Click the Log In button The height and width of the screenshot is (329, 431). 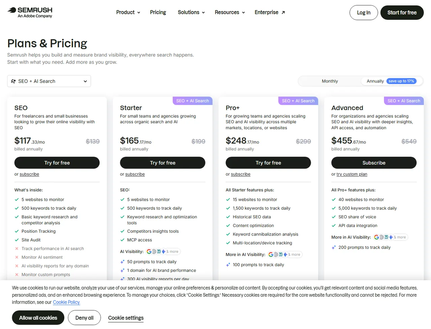[x=364, y=12]
